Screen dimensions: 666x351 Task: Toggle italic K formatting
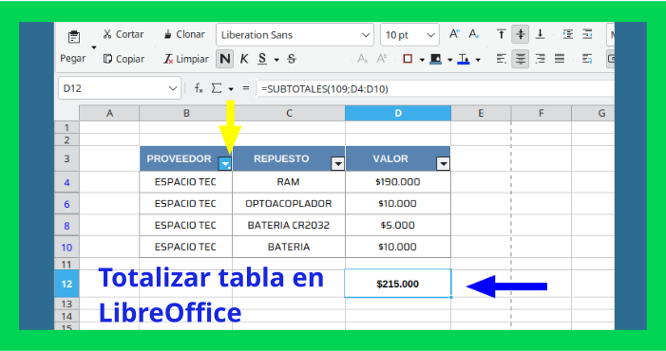pyautogui.click(x=244, y=59)
